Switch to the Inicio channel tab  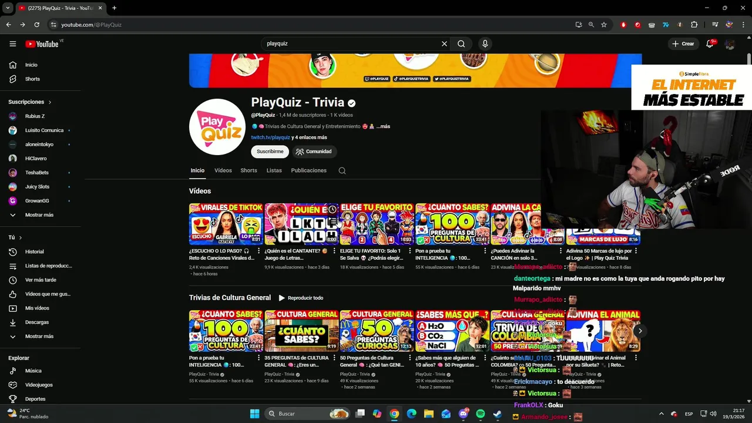(x=197, y=170)
